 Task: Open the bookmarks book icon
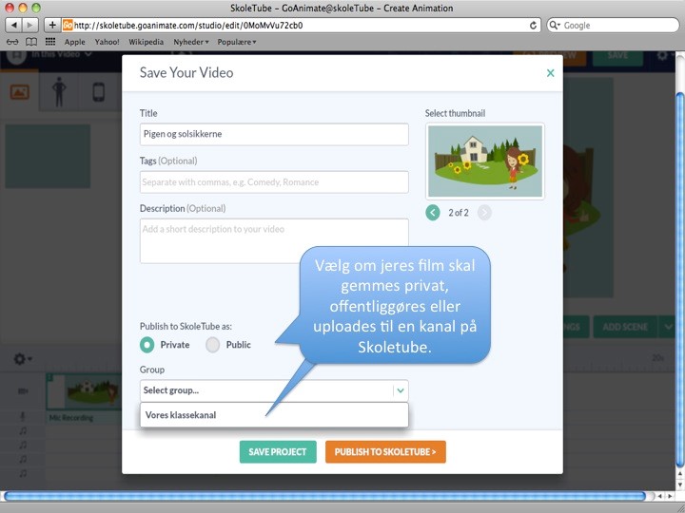[x=31, y=42]
